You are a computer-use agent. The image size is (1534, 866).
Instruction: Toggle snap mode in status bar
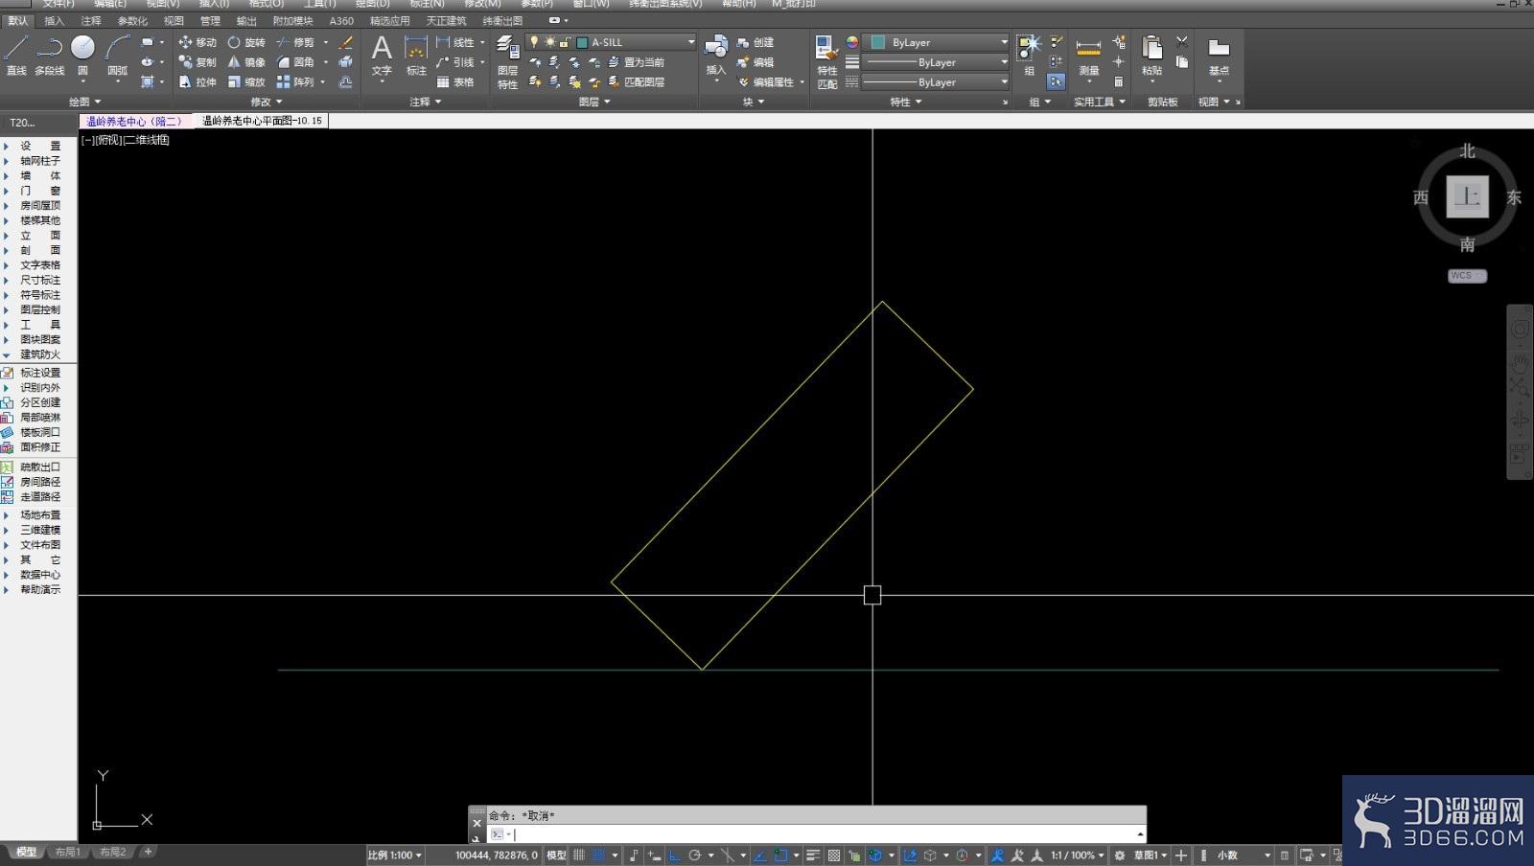click(x=598, y=855)
